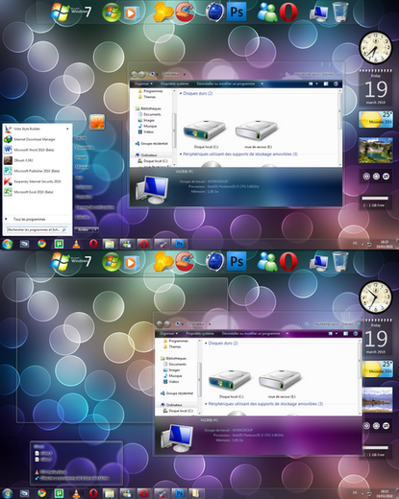This screenshot has height=499, width=399.
Task: Click the Arrêter shutdown button
Action: [84, 229]
